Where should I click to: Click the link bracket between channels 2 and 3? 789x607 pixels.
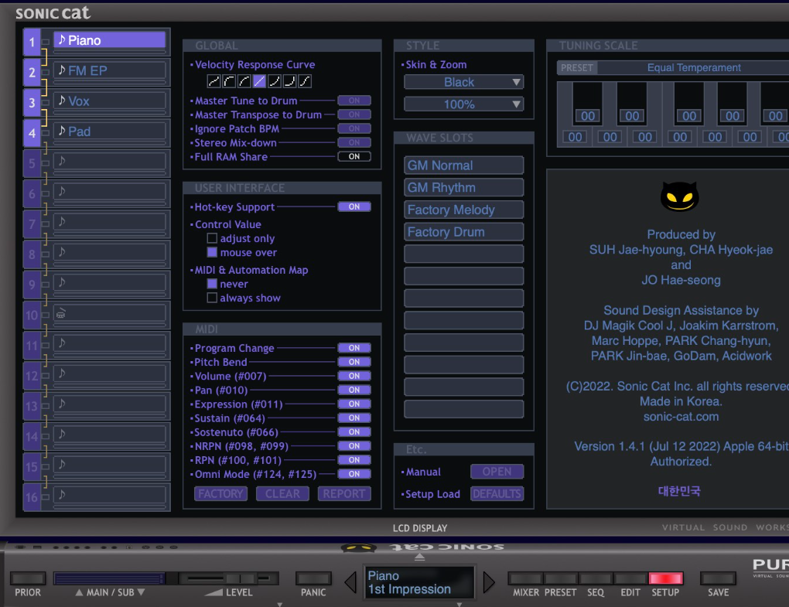(x=44, y=87)
